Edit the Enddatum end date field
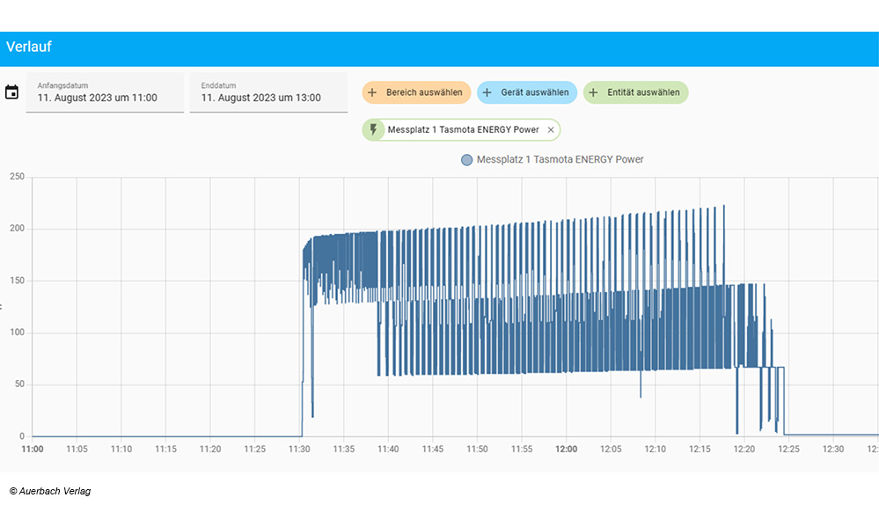Screen dimensions: 879x505 [x=268, y=92]
